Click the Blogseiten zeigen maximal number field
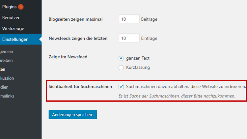The height and width of the screenshot is (139, 247). pos(129,19)
